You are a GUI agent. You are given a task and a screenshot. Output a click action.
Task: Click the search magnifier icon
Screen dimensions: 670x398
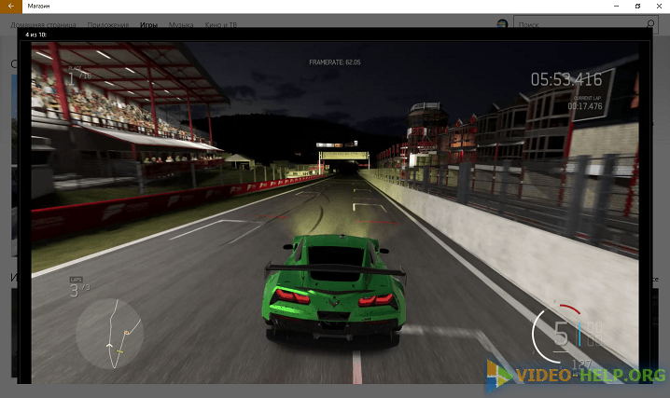click(659, 24)
